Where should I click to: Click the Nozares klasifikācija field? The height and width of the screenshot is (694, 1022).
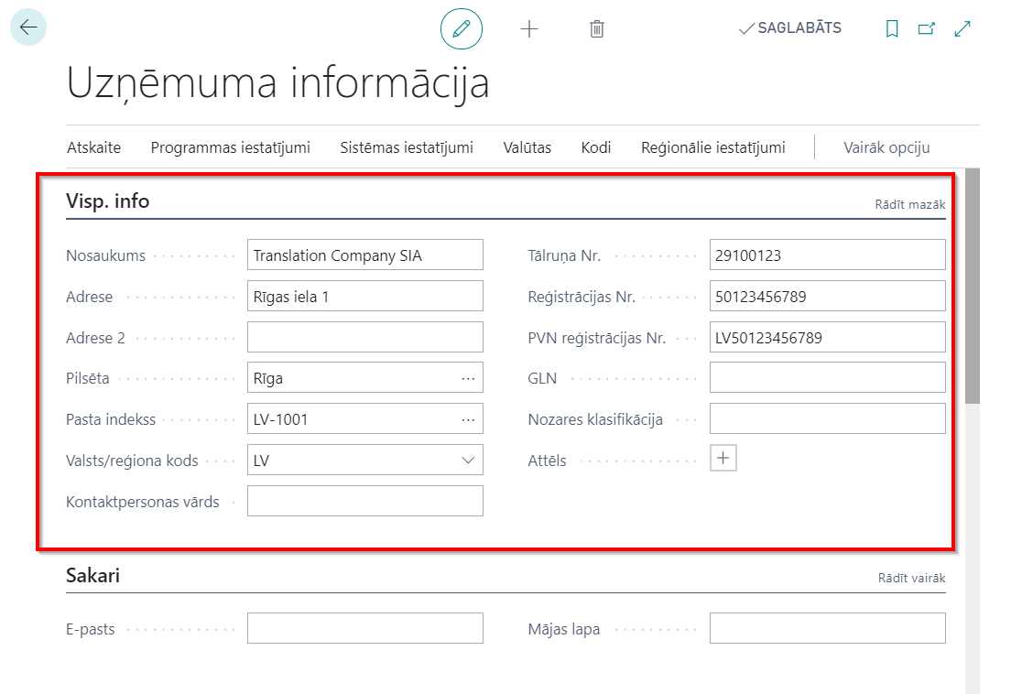point(828,418)
